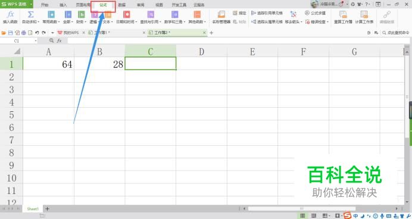
Task: Click the Sogou input method S icon
Action: click(x=348, y=215)
